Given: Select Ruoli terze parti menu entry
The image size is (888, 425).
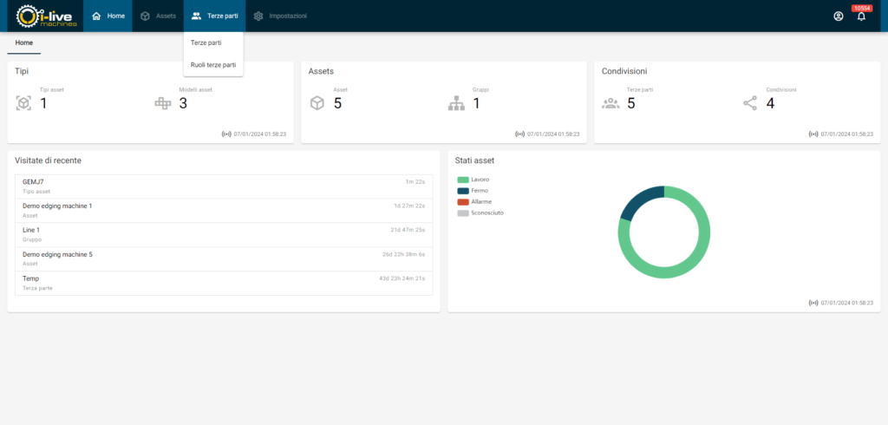Looking at the screenshot, I should [213, 64].
